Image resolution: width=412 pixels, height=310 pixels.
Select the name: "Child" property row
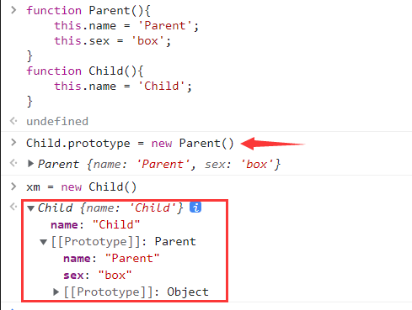[95, 224]
